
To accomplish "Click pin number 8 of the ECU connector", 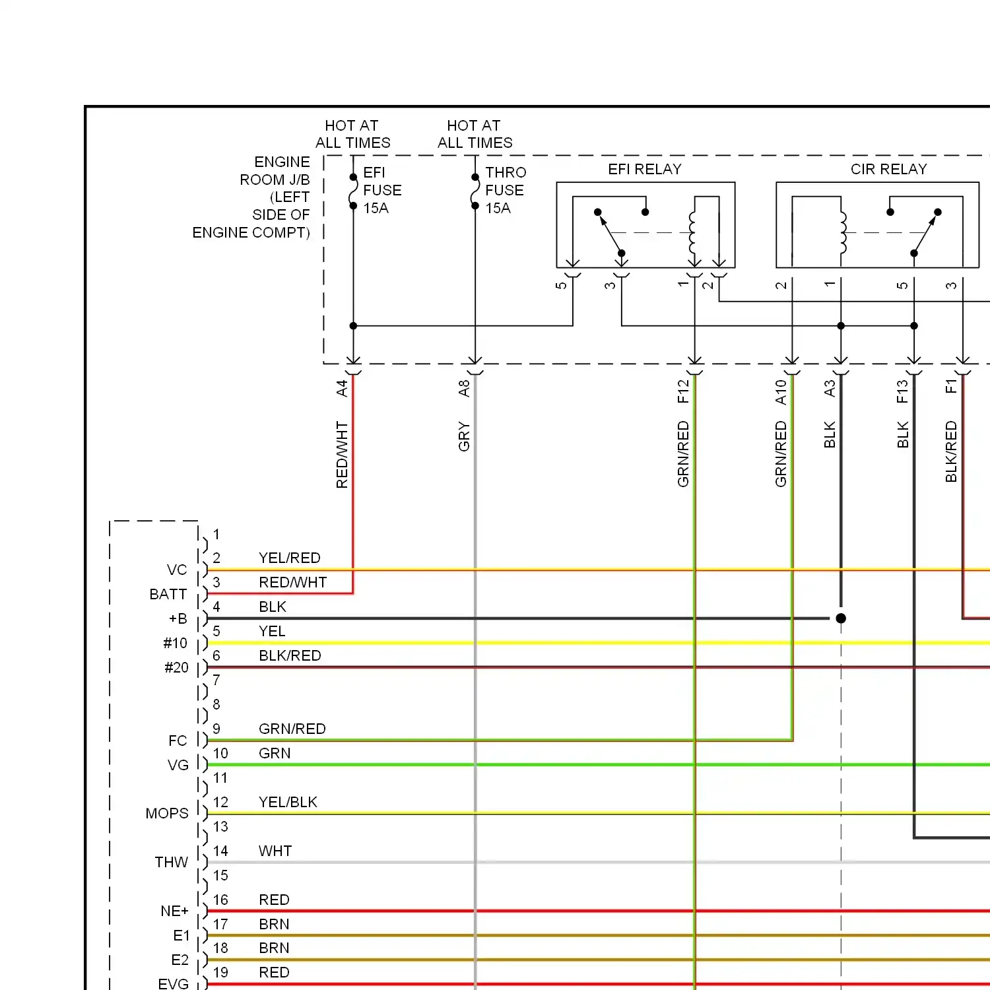I will click(216, 705).
